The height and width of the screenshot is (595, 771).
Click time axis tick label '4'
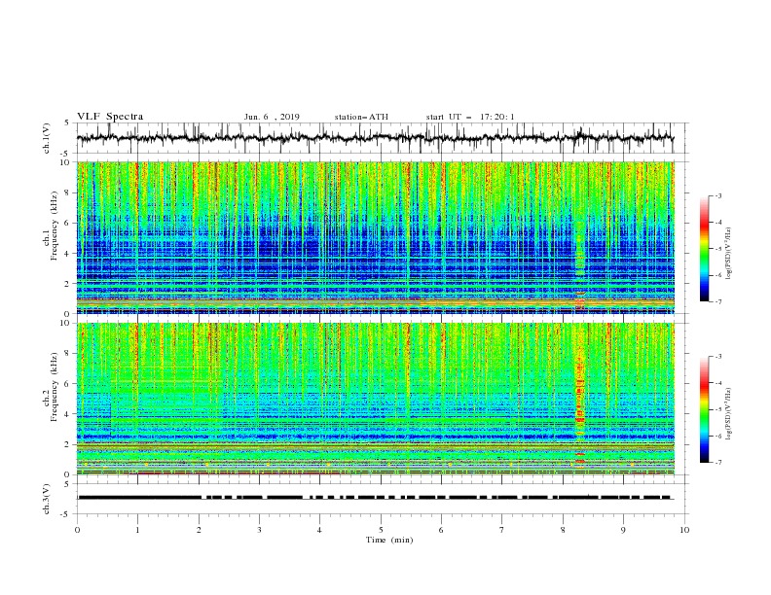319,530
